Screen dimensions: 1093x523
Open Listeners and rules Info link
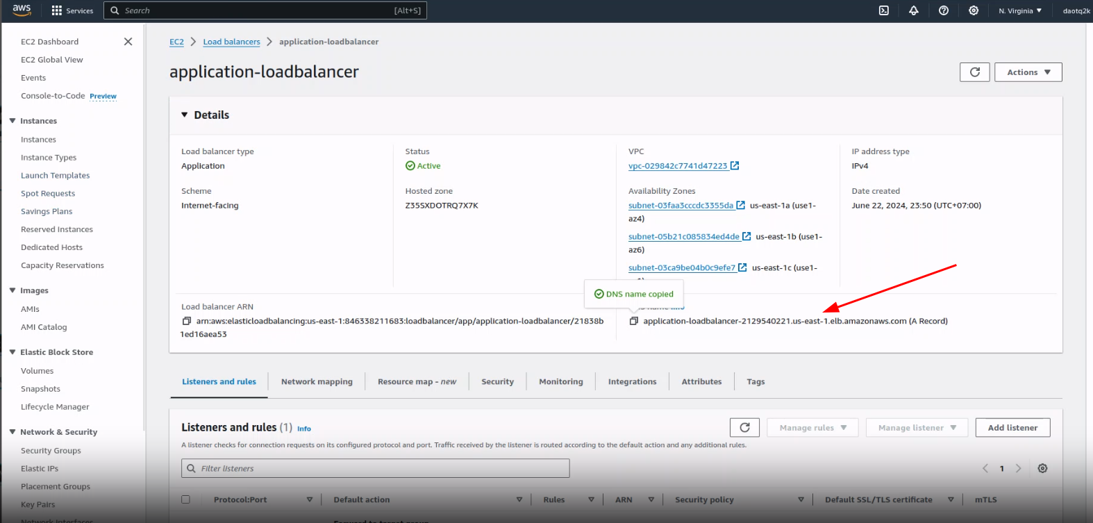coord(304,429)
